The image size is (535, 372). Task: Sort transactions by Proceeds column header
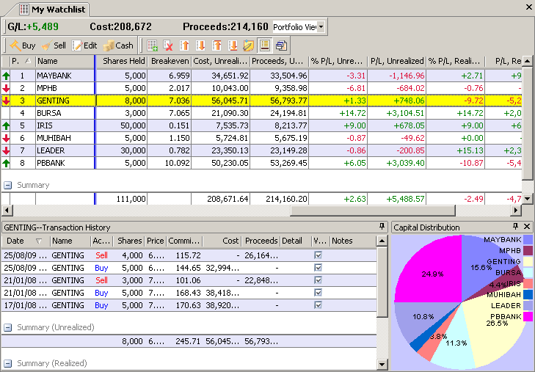tap(261, 241)
